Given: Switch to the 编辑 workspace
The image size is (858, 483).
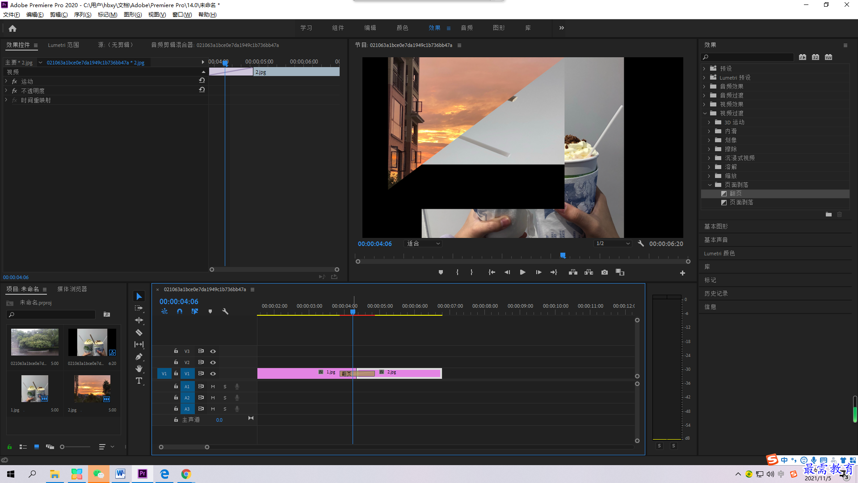Looking at the screenshot, I should (370, 28).
